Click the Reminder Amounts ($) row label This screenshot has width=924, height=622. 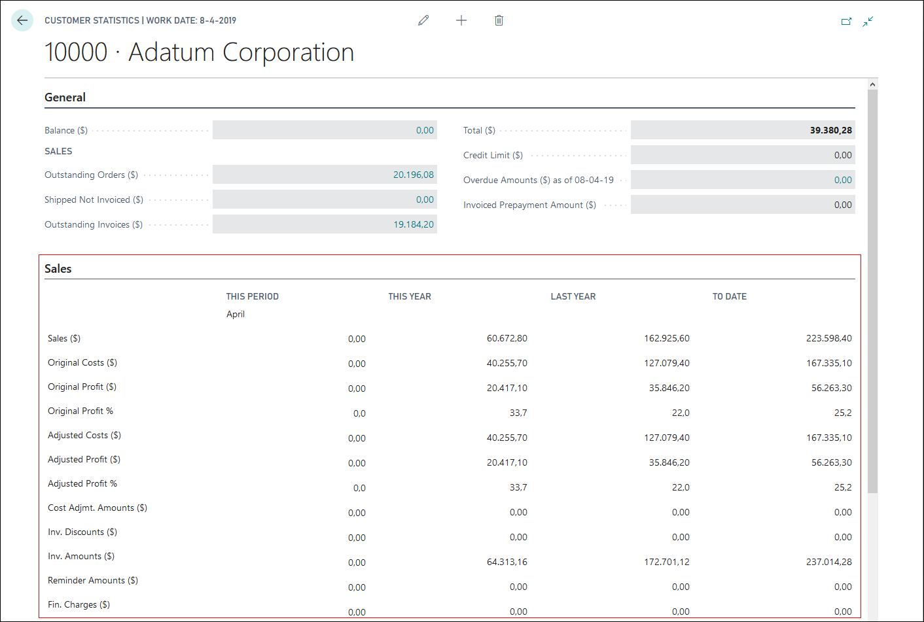(93, 580)
